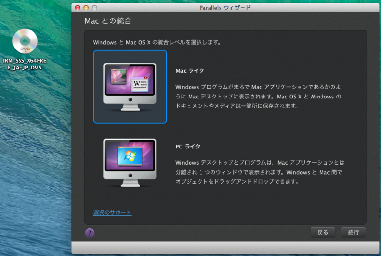Open the 選択のサポート link
Screen dimensions: 381x256
pos(112,213)
